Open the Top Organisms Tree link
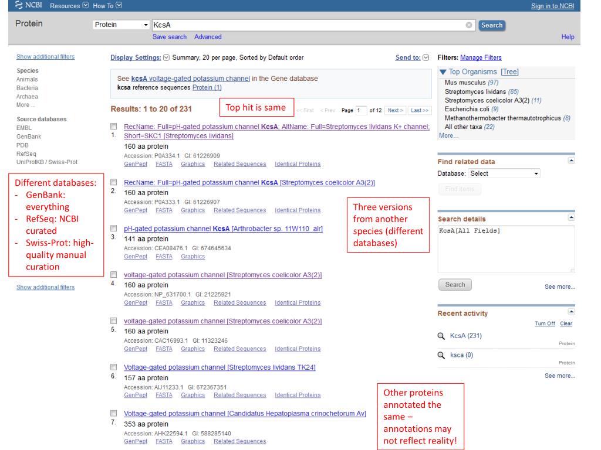The image size is (601, 450). coord(510,72)
